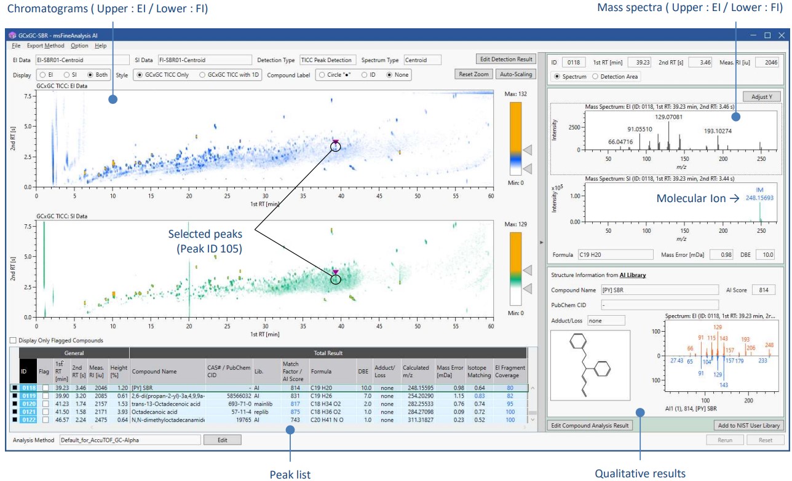Choose GCxGC TICC with 1D style

(x=204, y=74)
